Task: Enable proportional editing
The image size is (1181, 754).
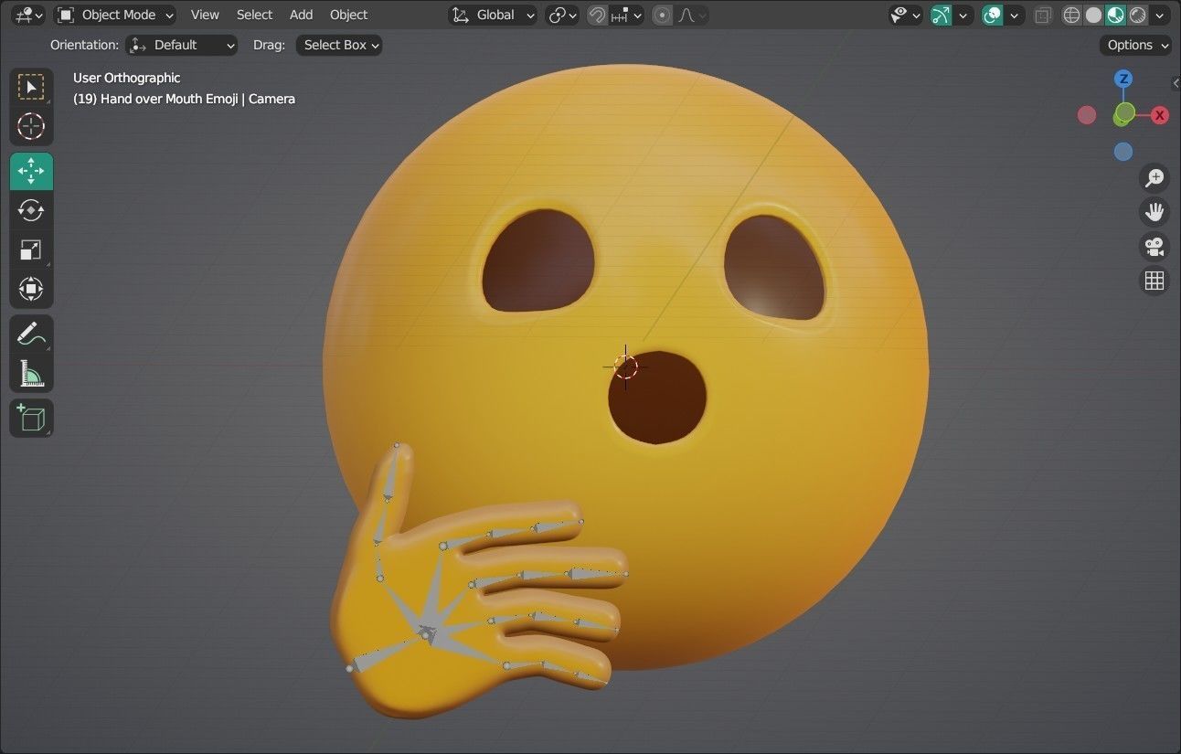Action: (662, 15)
